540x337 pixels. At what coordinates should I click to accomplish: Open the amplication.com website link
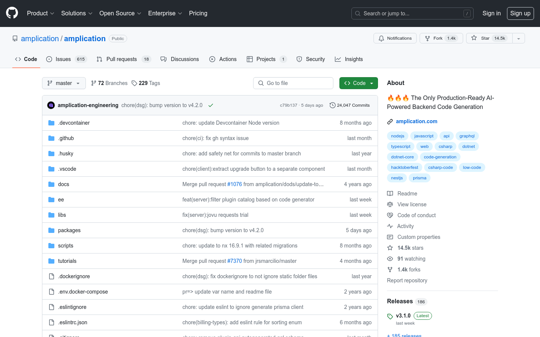coord(416,121)
